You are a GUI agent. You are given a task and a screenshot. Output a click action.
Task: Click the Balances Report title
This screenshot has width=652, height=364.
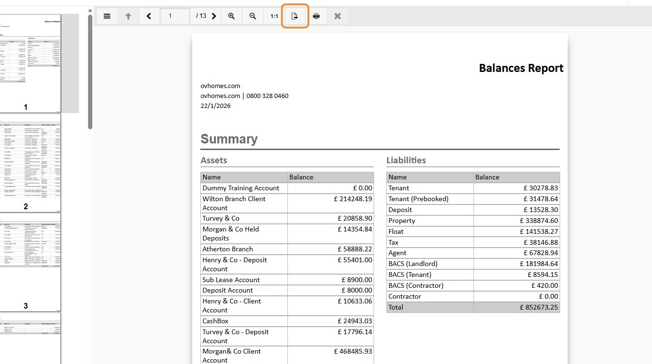pyautogui.click(x=521, y=68)
